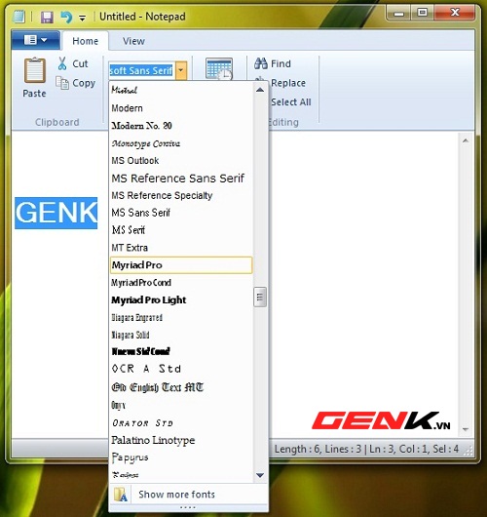Open the font name dropdown arrow

point(181,70)
